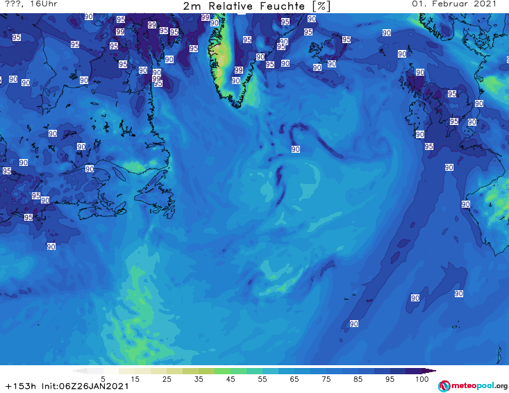Pick the dark purple colorbar swatch before 100
The height and width of the screenshot is (393, 509).
click(x=414, y=371)
